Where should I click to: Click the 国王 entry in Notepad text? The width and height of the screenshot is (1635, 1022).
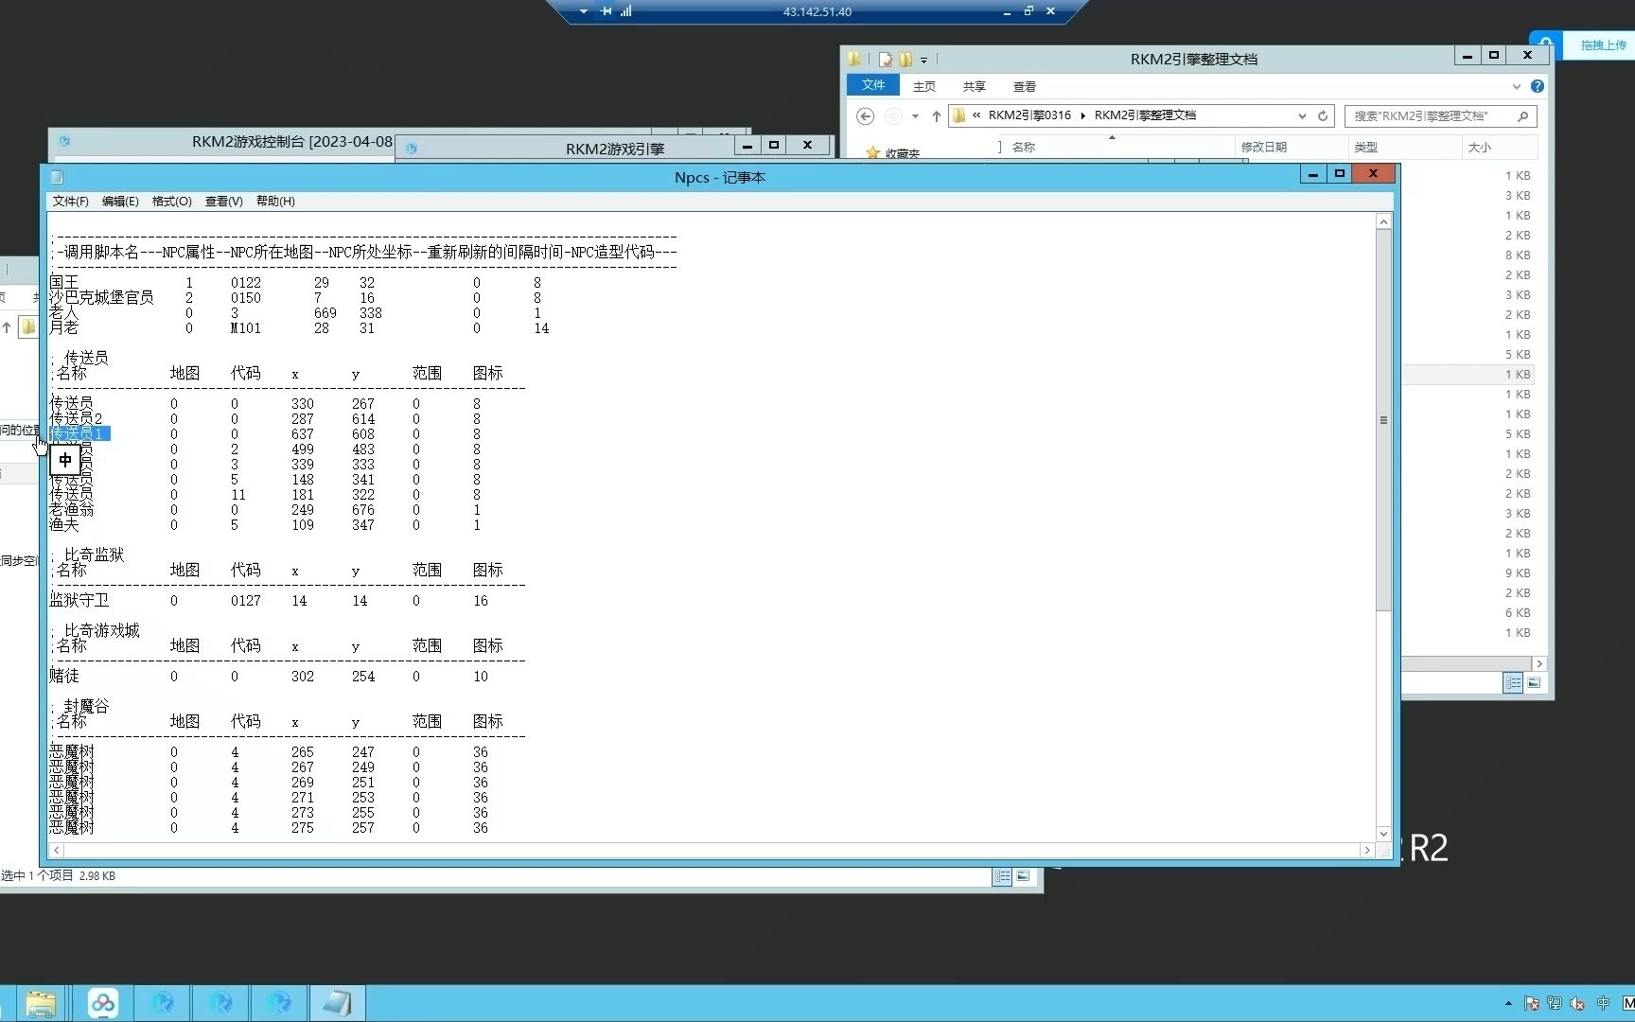click(x=64, y=282)
